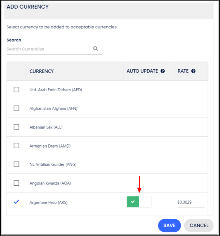Image resolution: width=220 pixels, height=236 pixels.
Task: Edit the Argentine Peso rate field
Action: (x=190, y=202)
